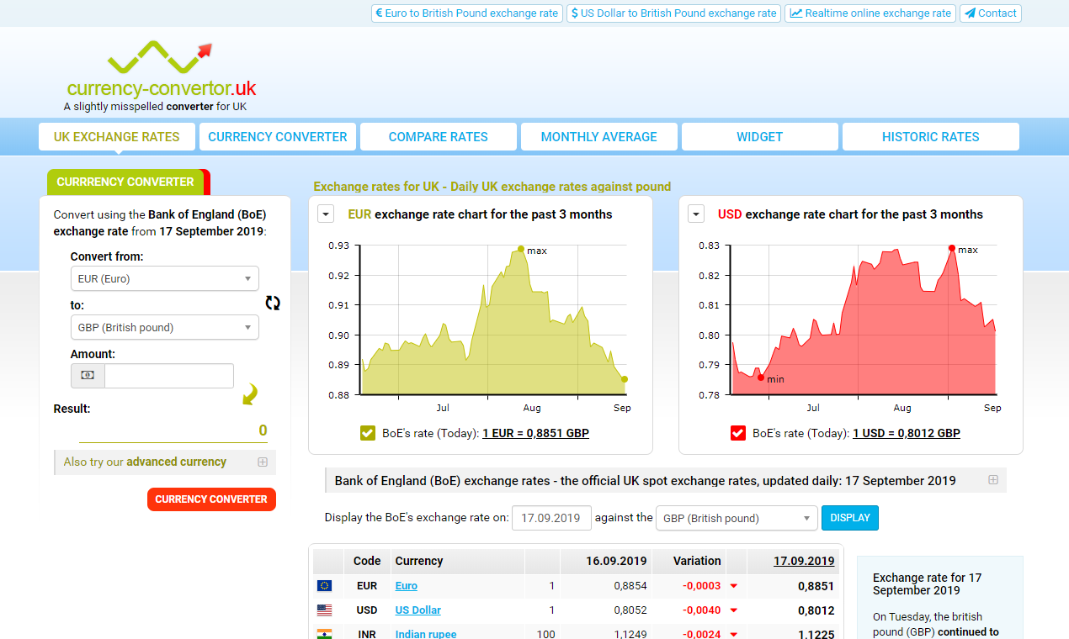Image resolution: width=1069 pixels, height=639 pixels.
Task: Open the US Dollar link in the table
Action: point(417,610)
